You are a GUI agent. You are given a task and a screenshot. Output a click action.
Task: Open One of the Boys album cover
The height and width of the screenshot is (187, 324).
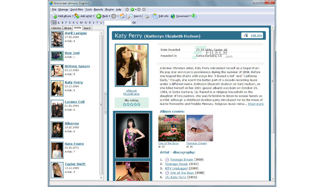172,128
